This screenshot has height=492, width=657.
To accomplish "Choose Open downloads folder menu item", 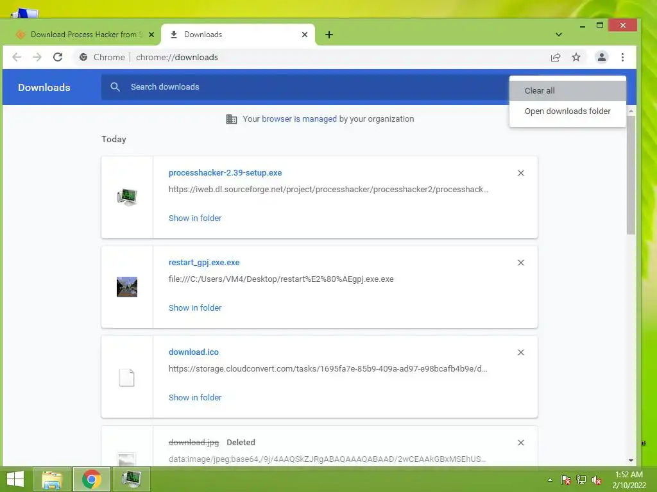I will point(568,111).
